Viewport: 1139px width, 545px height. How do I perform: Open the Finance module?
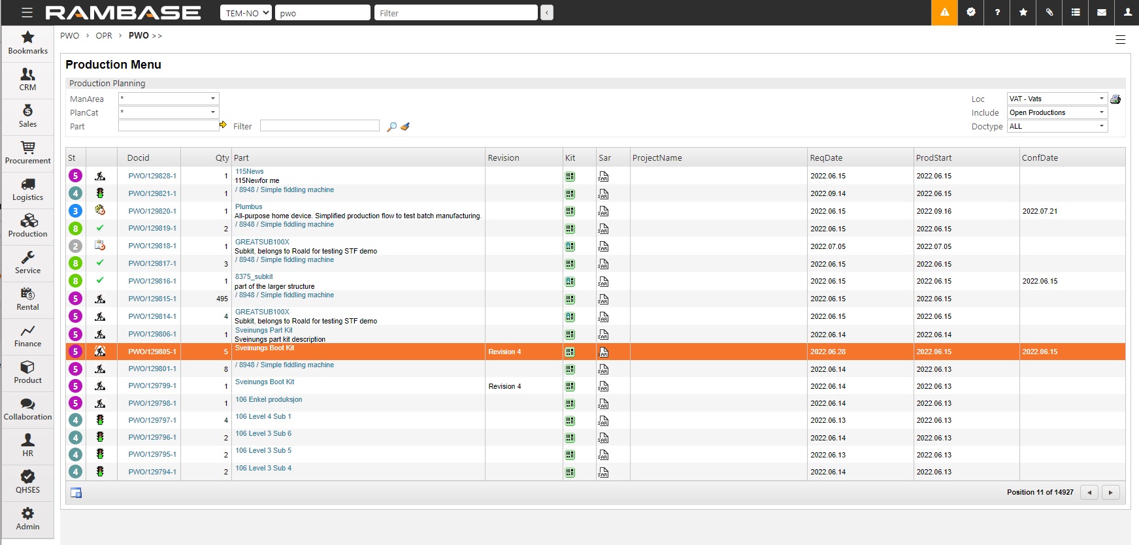coord(27,337)
